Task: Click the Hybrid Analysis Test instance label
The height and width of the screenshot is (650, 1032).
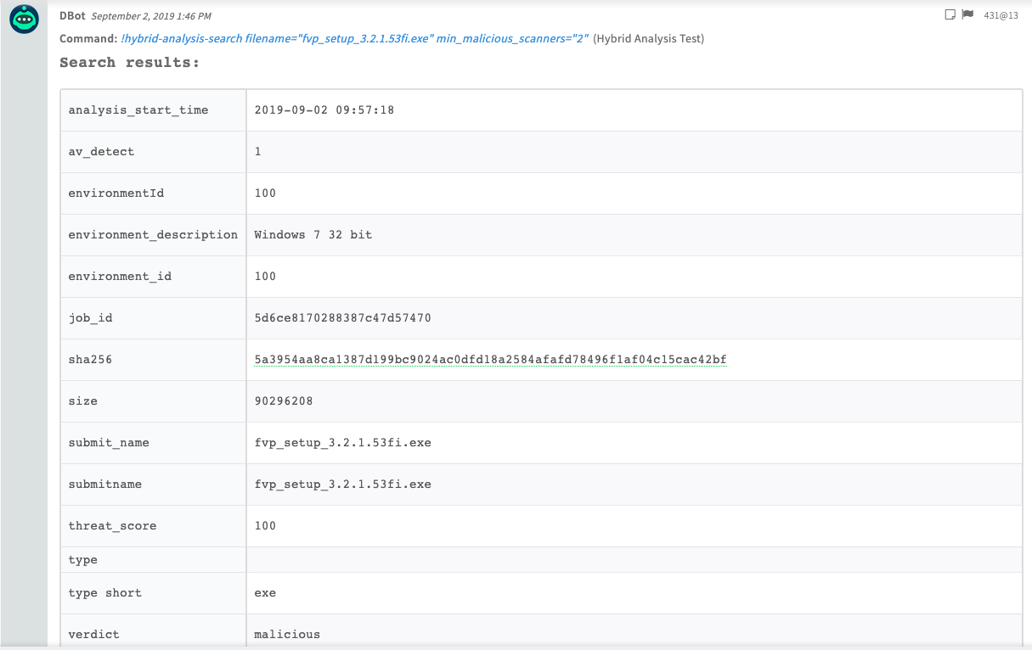Action: pyautogui.click(x=648, y=39)
